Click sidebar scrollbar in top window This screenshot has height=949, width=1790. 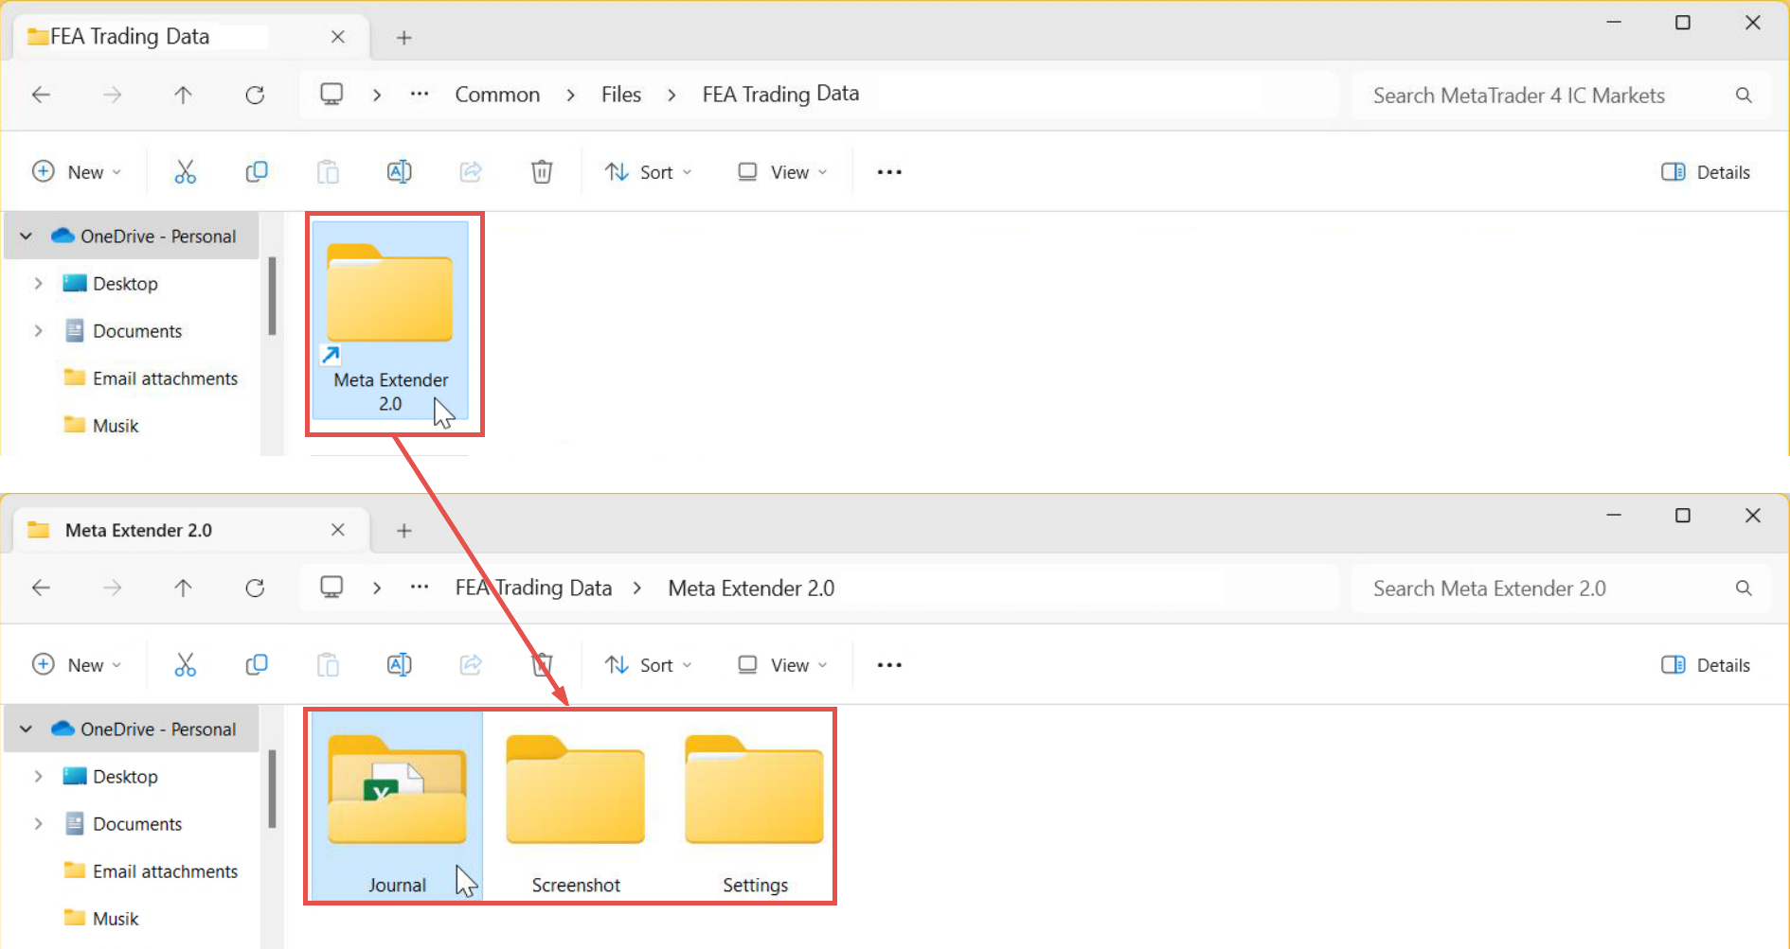pyautogui.click(x=272, y=296)
